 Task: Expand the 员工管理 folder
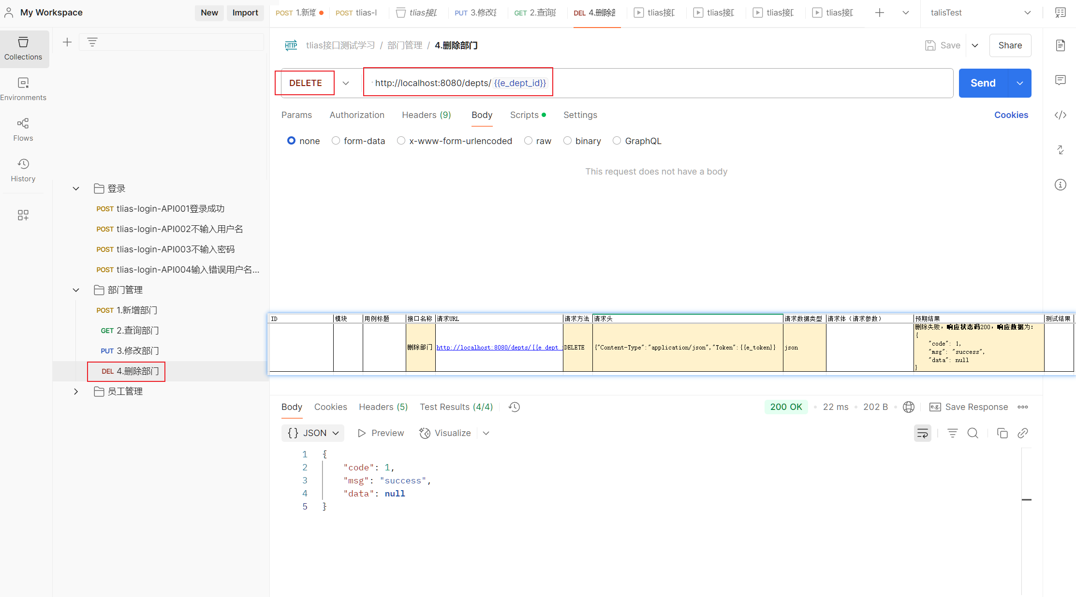point(76,392)
